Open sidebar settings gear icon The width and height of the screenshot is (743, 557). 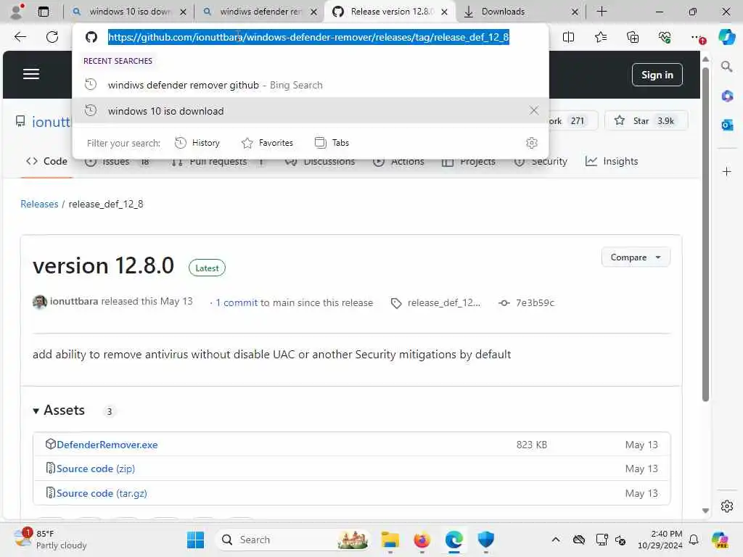point(727,506)
